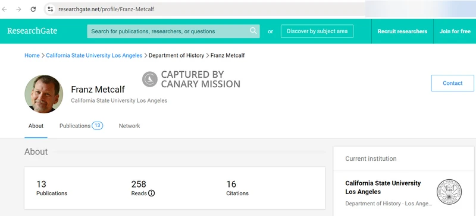Click the 13 Publications statistic
476x216 pixels.
point(52,188)
